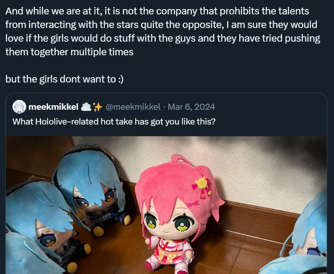
Task: Open the quoted tweet's plush photo
Action: 166,205
